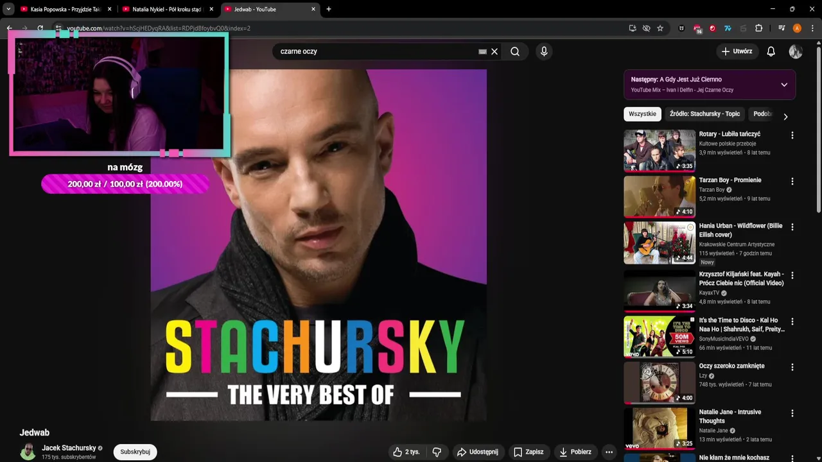Click the Utwórz button
This screenshot has height=462, width=822.
click(x=737, y=51)
